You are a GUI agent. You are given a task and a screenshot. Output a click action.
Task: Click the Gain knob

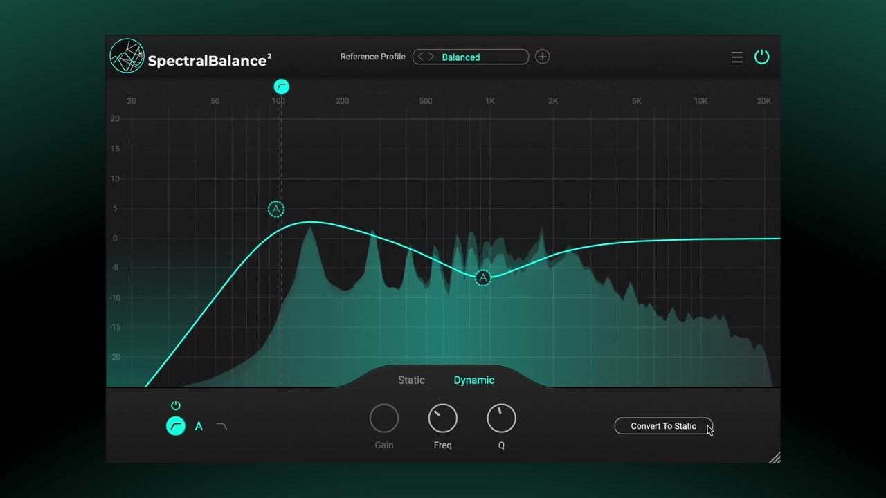tap(384, 418)
